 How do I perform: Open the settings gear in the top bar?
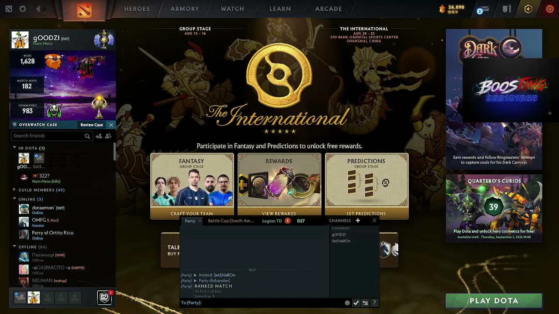[23, 9]
